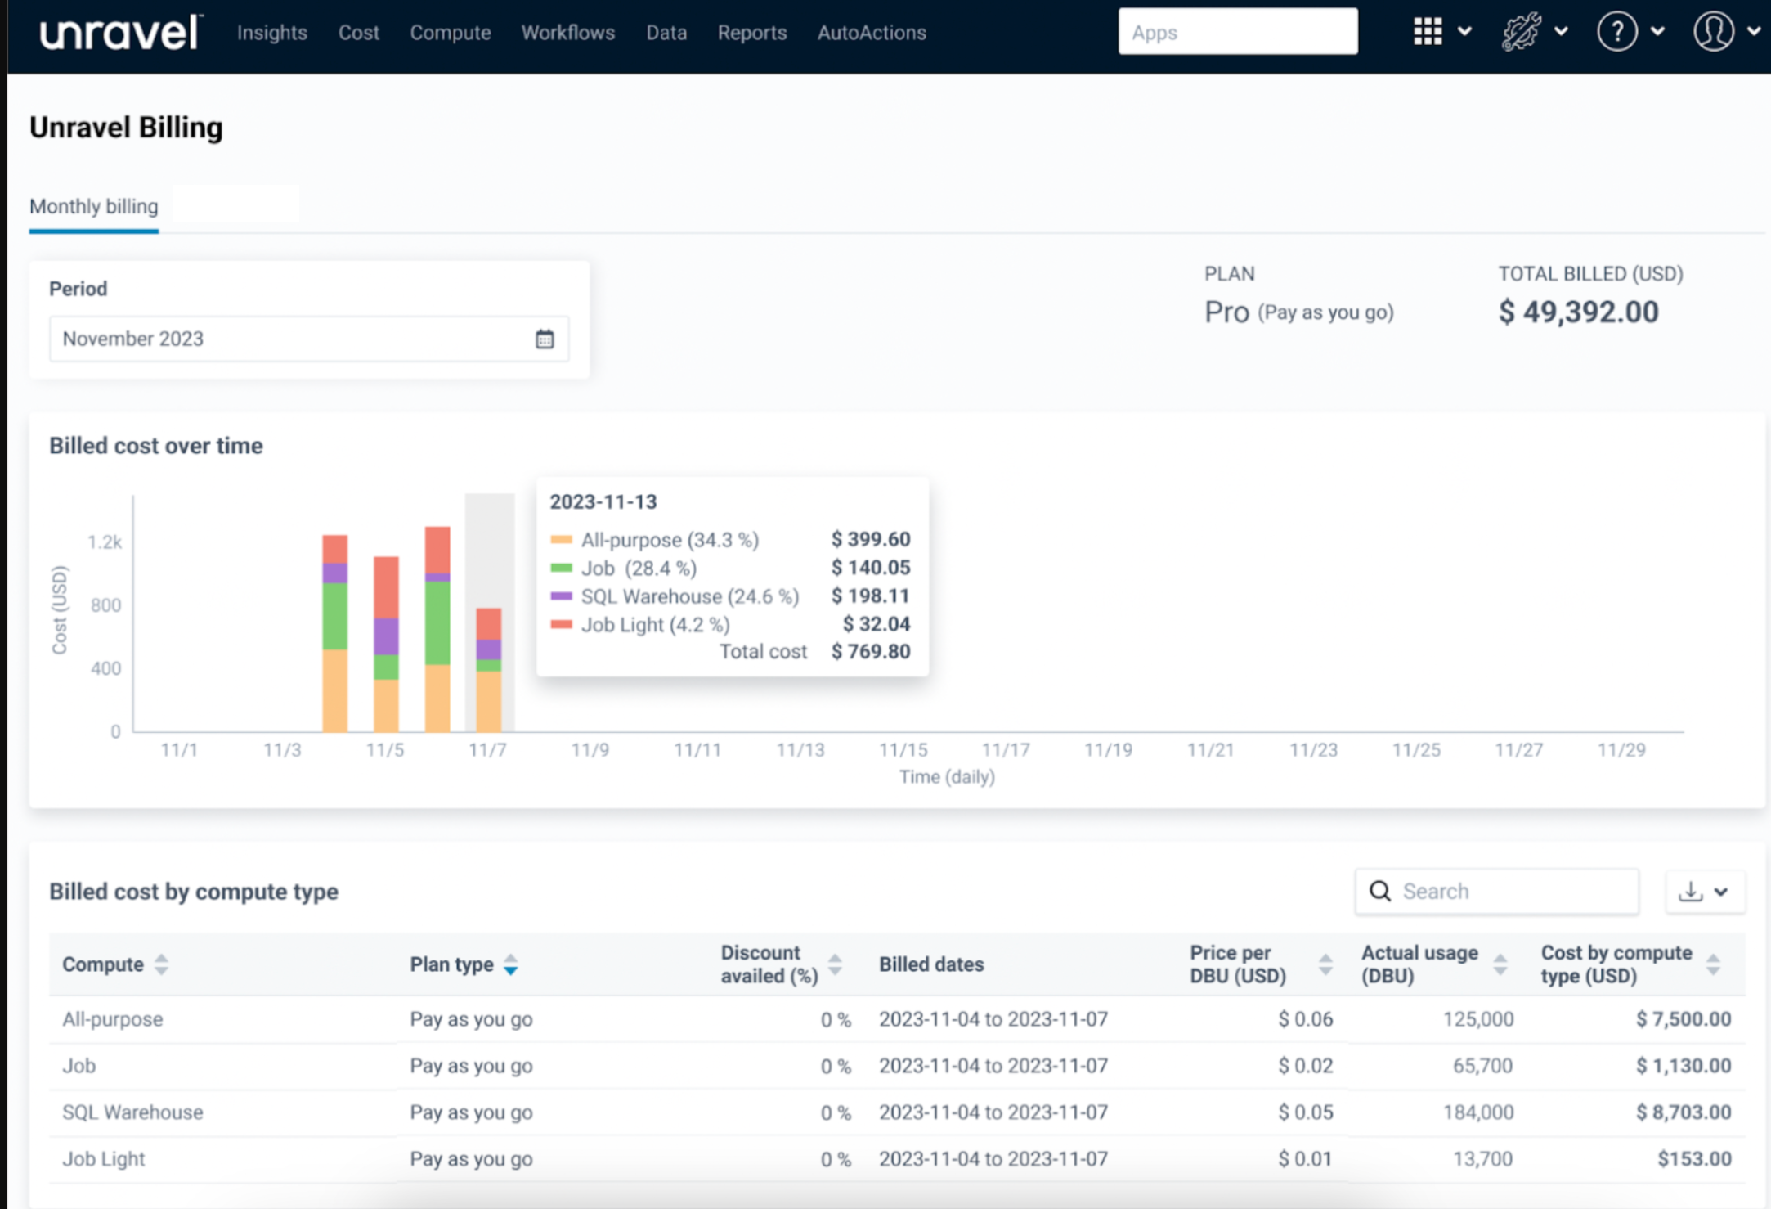Click the $ 49,392.00 total billed amount
Screen dimensions: 1771x1209
tap(1578, 312)
